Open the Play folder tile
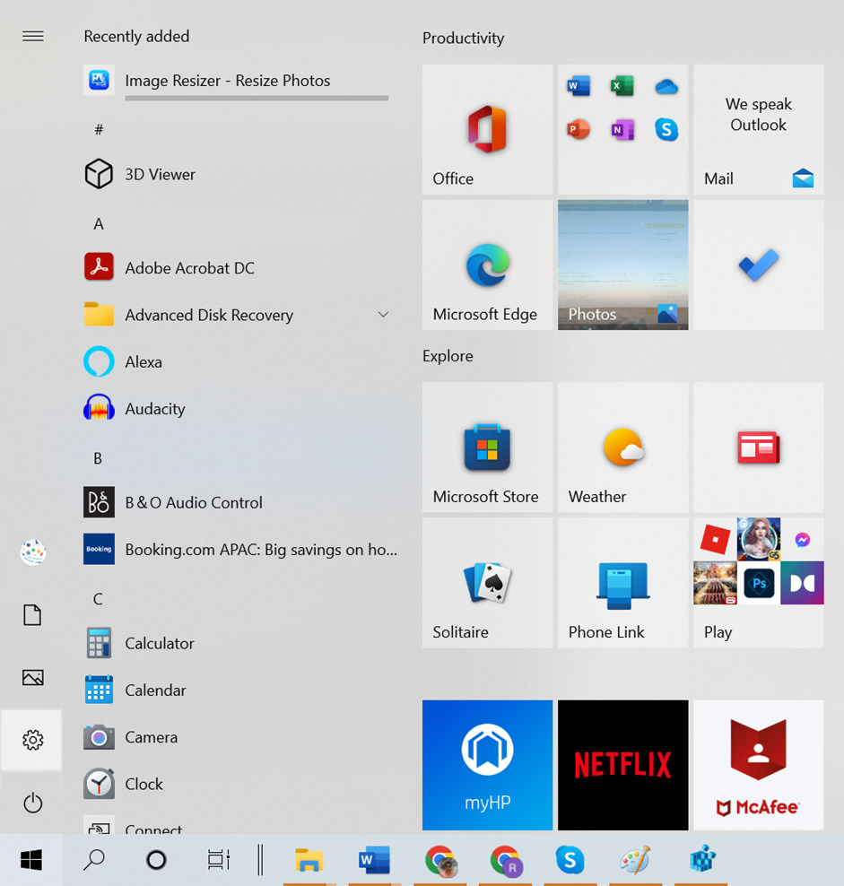Image resolution: width=844 pixels, height=886 pixels. point(759,583)
